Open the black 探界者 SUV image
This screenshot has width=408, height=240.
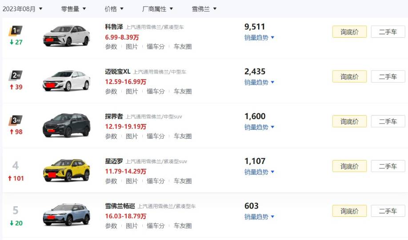[67, 125]
